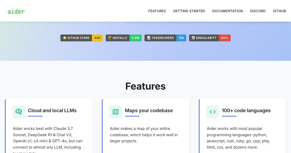Select the Cloud and local LLMs card title
291x153 pixels.
click(x=52, y=110)
